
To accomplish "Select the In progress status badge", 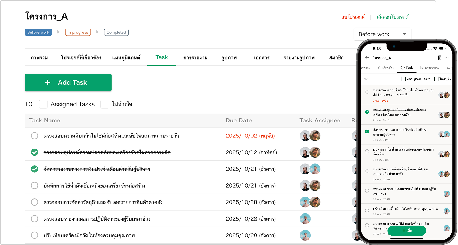I will coord(78,32).
